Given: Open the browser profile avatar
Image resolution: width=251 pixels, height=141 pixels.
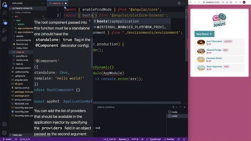Looking at the screenshot, I should pyautogui.click(x=244, y=2).
